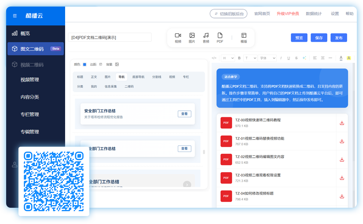This screenshot has height=224, width=363.
Task: Click the sparkle AI icon in editor toolbar
Action: tap(304, 58)
